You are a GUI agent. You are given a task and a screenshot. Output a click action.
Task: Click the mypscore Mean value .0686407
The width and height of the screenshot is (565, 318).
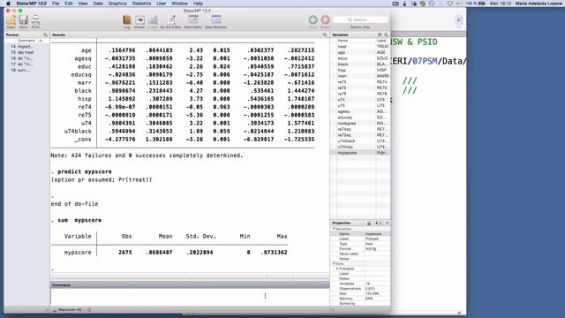(159, 253)
